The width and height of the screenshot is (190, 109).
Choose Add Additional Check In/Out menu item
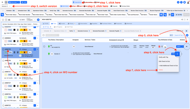168,66
